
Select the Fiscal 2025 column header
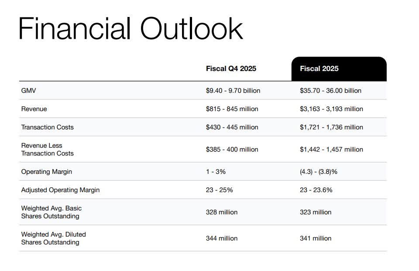coord(319,68)
